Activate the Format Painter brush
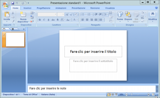The width and height of the screenshot is (160, 98). click(x=13, y=21)
